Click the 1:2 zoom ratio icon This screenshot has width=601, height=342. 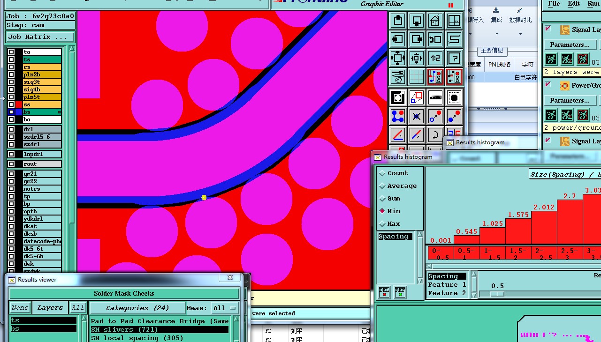point(435,58)
